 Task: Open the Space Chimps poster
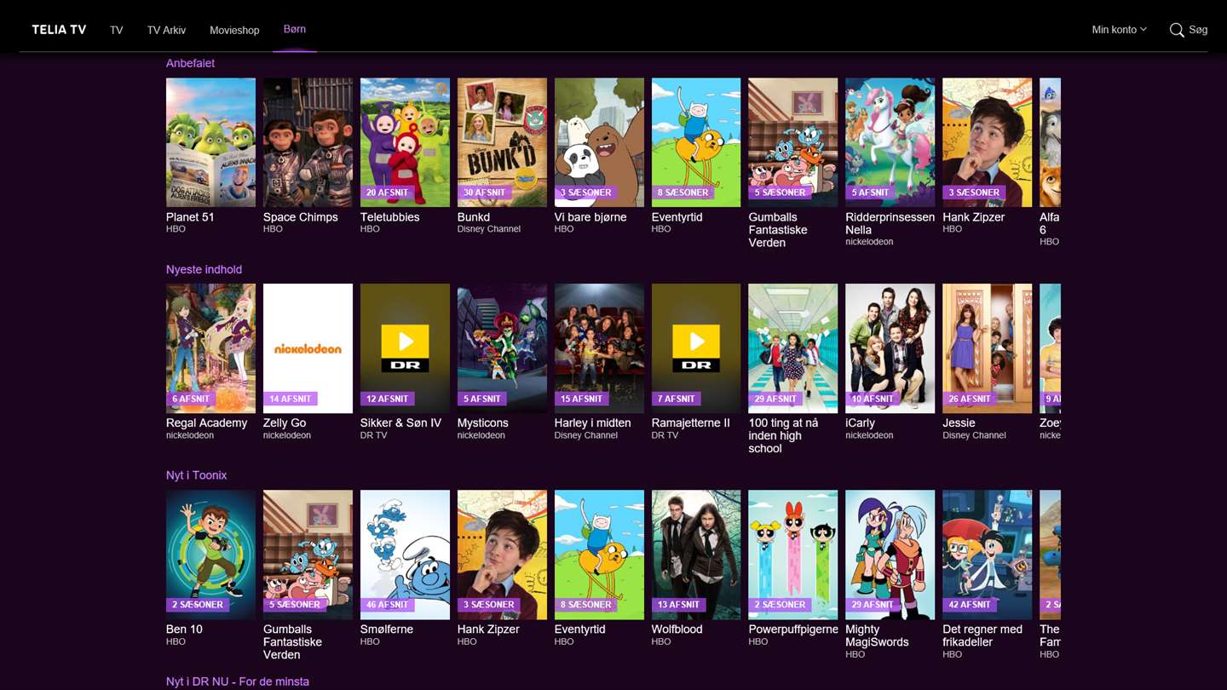click(x=308, y=142)
